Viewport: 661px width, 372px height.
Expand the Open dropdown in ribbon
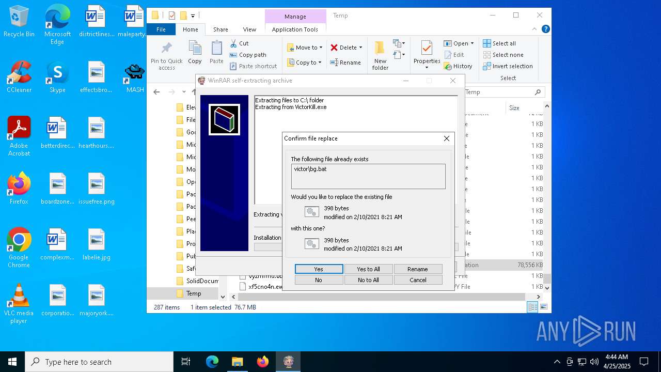[472, 43]
